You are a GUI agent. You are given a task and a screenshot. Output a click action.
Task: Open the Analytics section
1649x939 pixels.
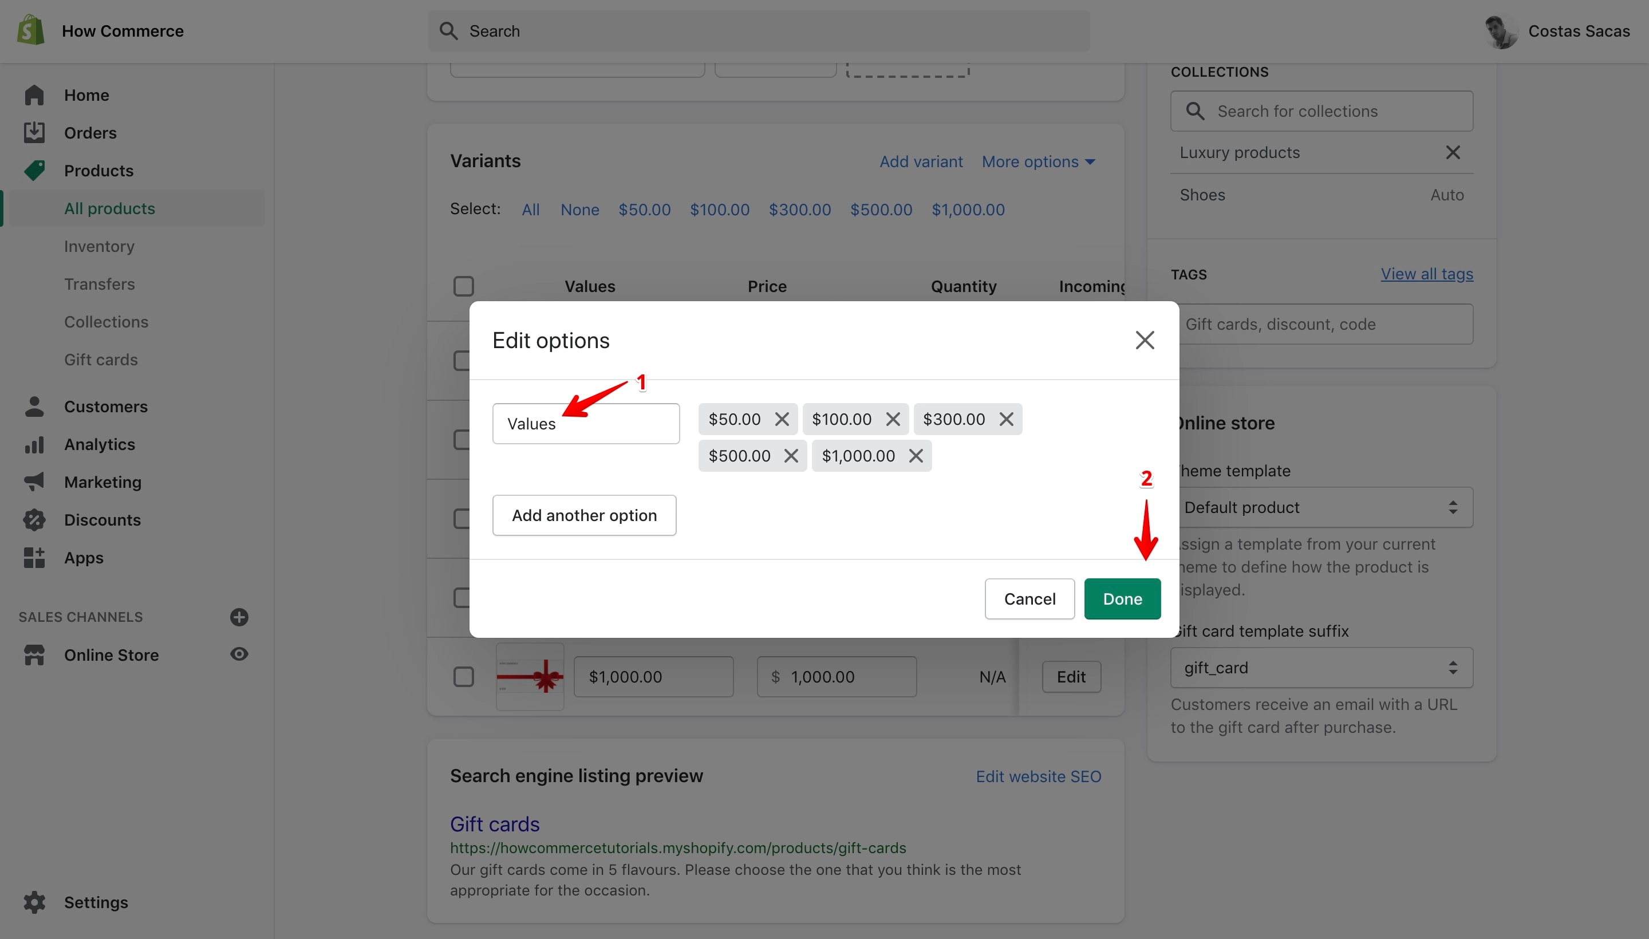(99, 444)
